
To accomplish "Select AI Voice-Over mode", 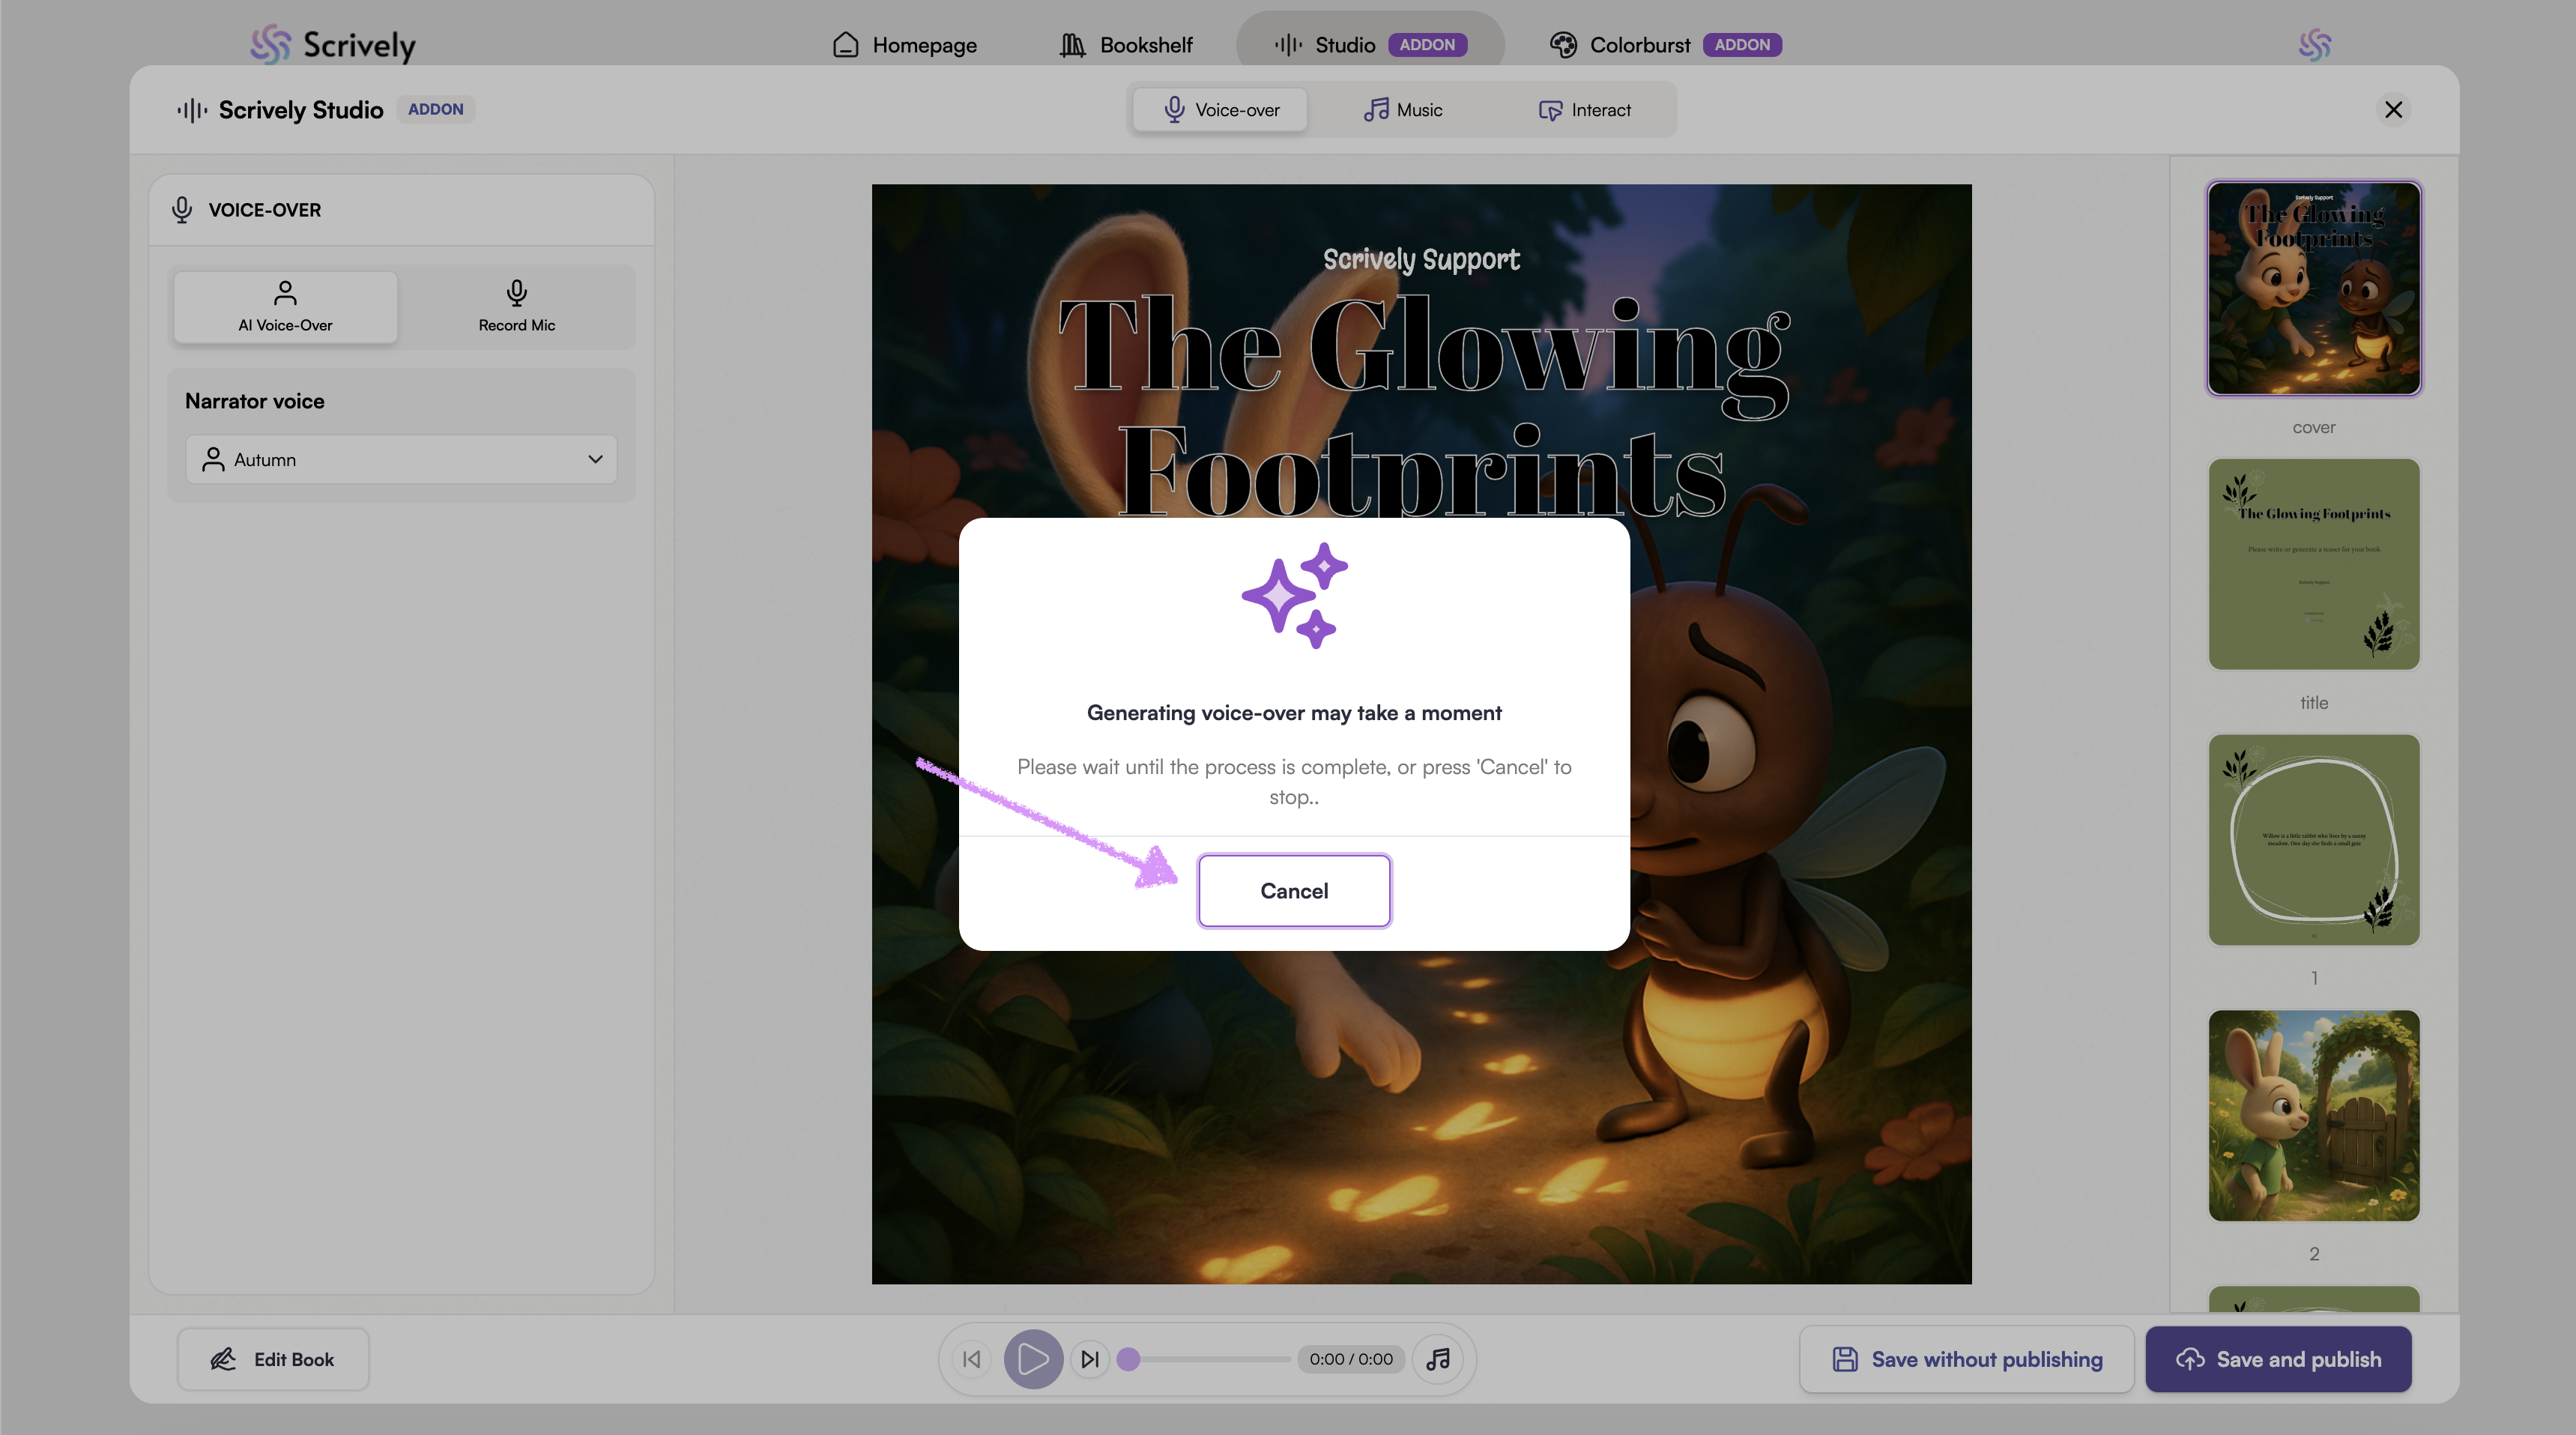I will coord(285,307).
